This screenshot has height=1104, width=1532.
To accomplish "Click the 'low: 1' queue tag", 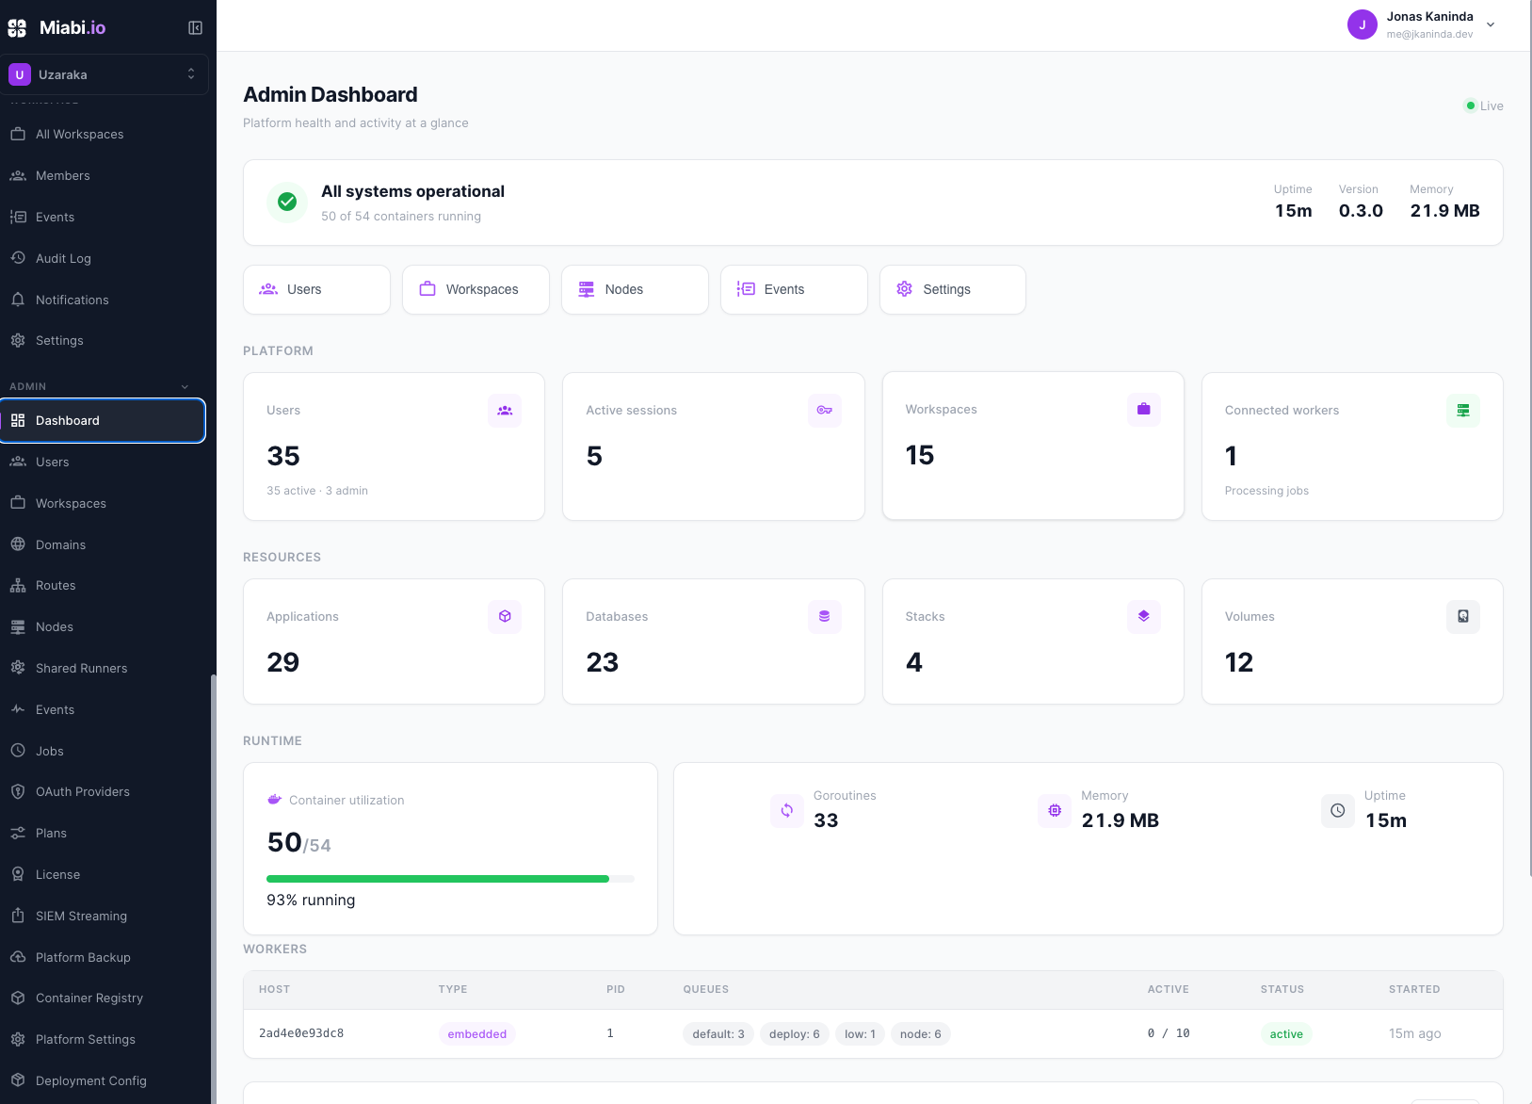I will pyautogui.click(x=860, y=1034).
